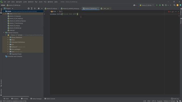
Task: Click the notifications icon at status bar far right
Action: click(x=180, y=101)
